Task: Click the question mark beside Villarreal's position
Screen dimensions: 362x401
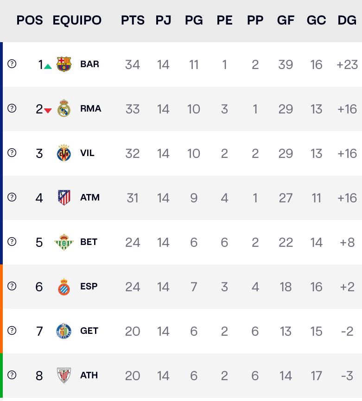Action: (12, 153)
